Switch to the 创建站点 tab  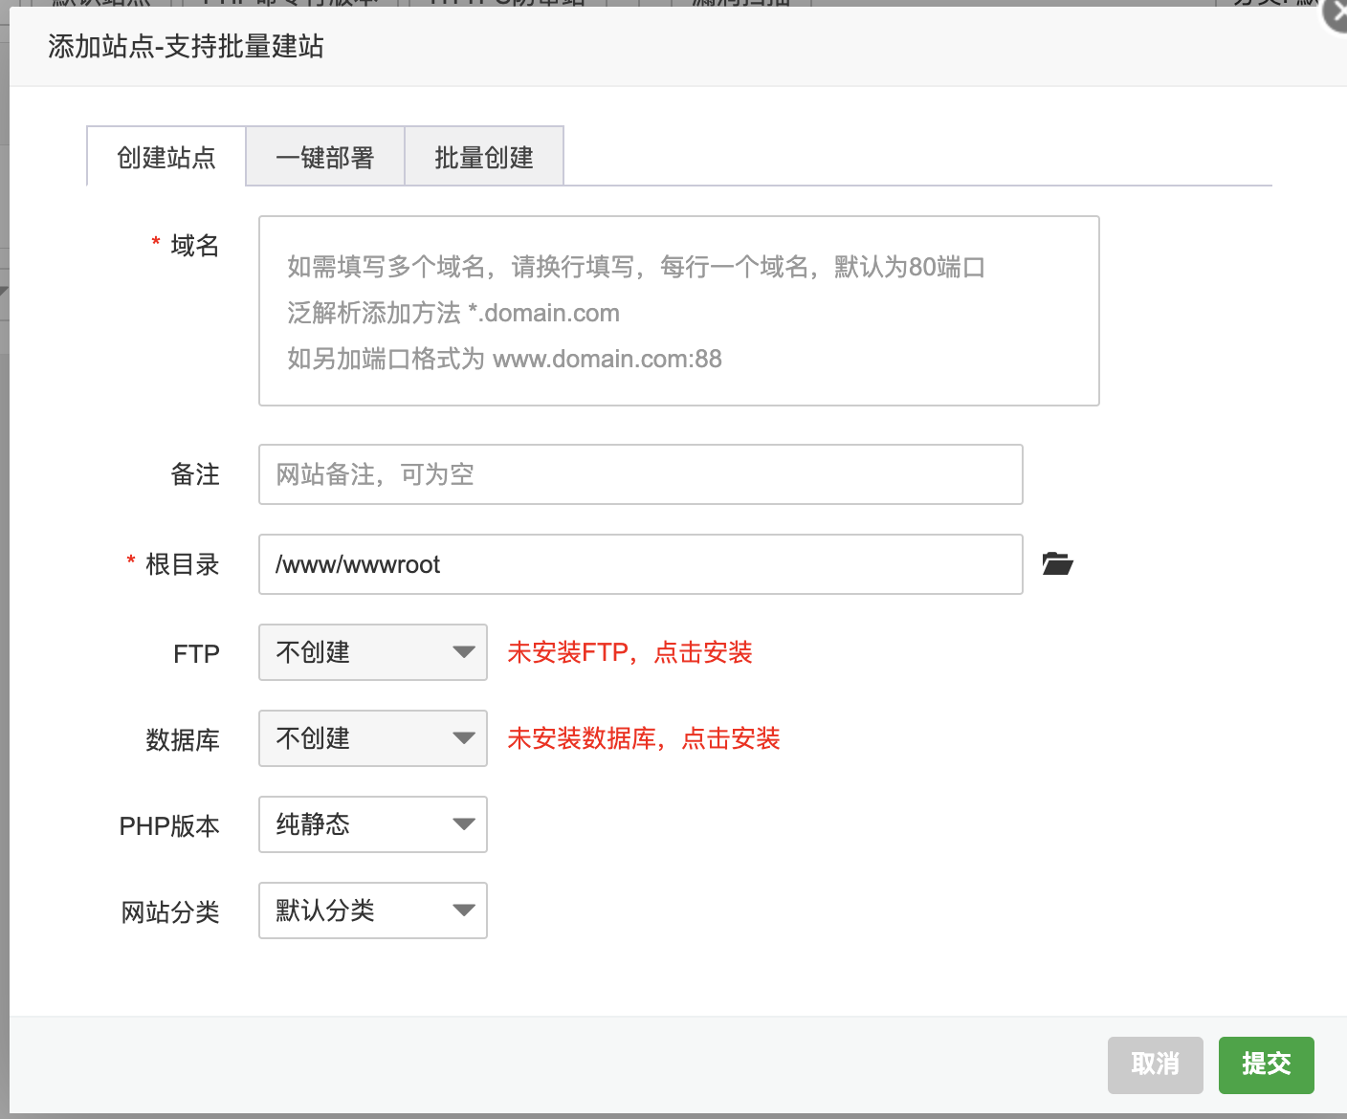click(x=166, y=157)
